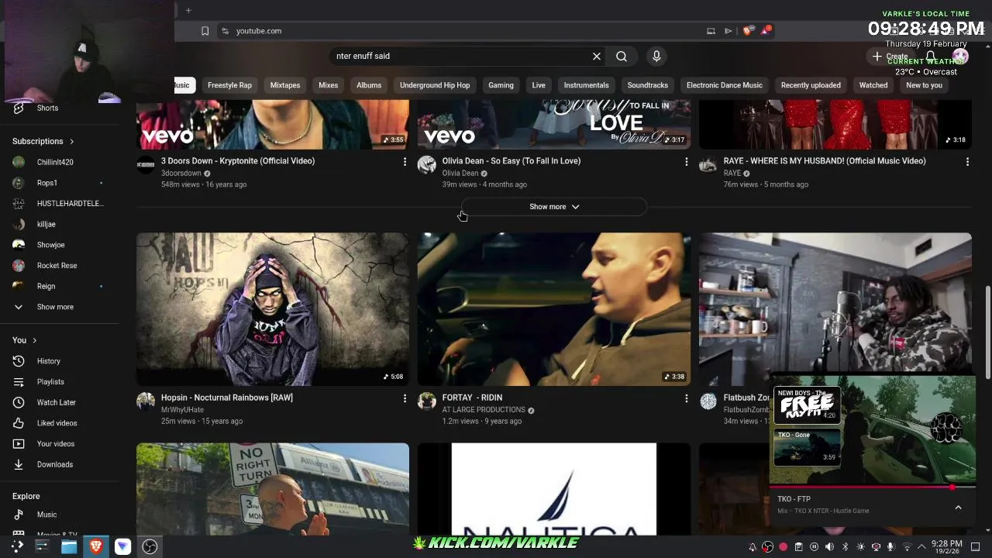
Task: Open "3 Doors Down - Kryptonite" title
Action: tap(238, 161)
